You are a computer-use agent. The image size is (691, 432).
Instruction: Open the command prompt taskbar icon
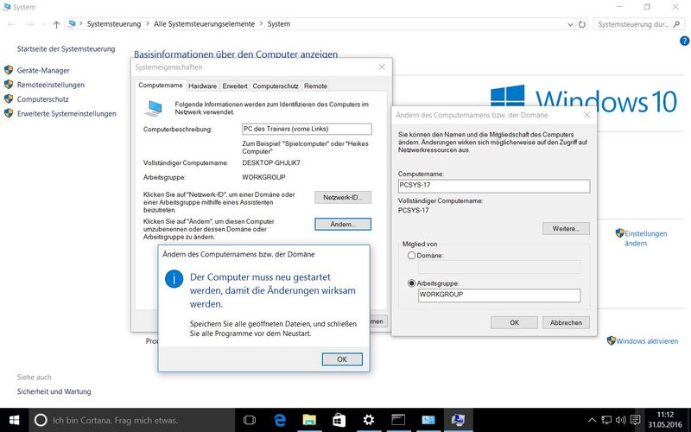pyautogui.click(x=398, y=420)
